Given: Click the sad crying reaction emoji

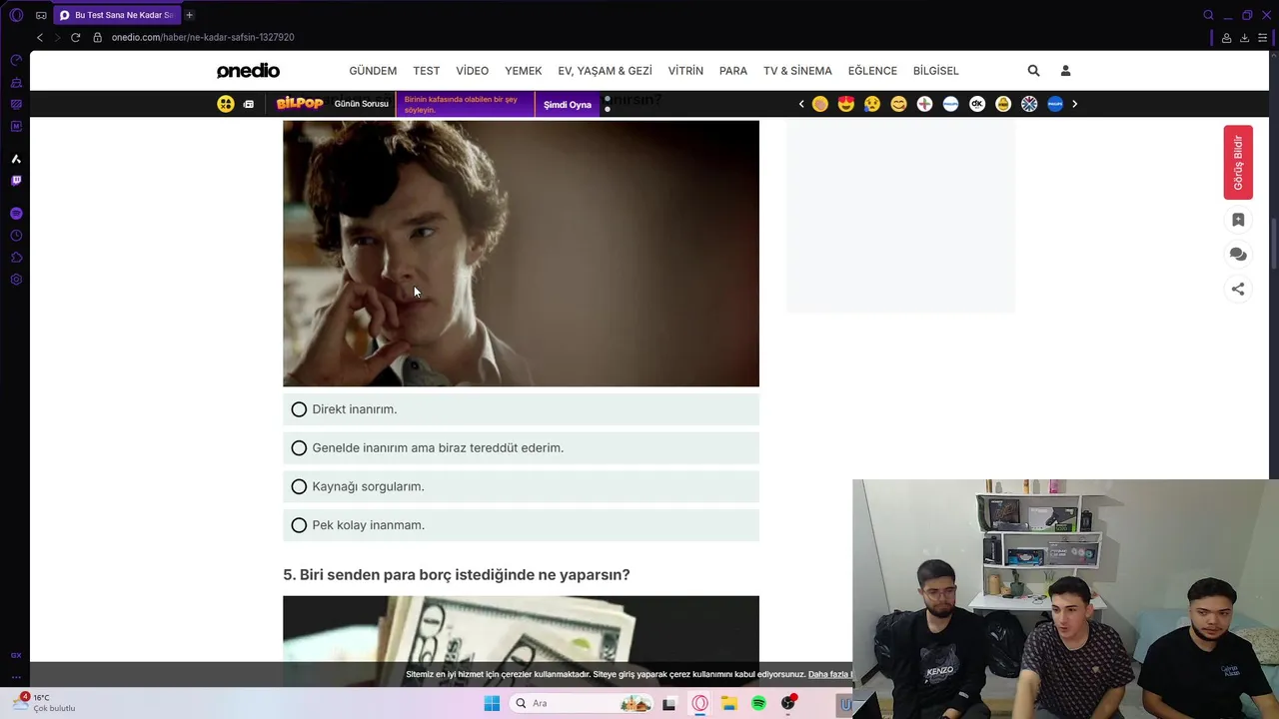Looking at the screenshot, I should pyautogui.click(x=872, y=104).
